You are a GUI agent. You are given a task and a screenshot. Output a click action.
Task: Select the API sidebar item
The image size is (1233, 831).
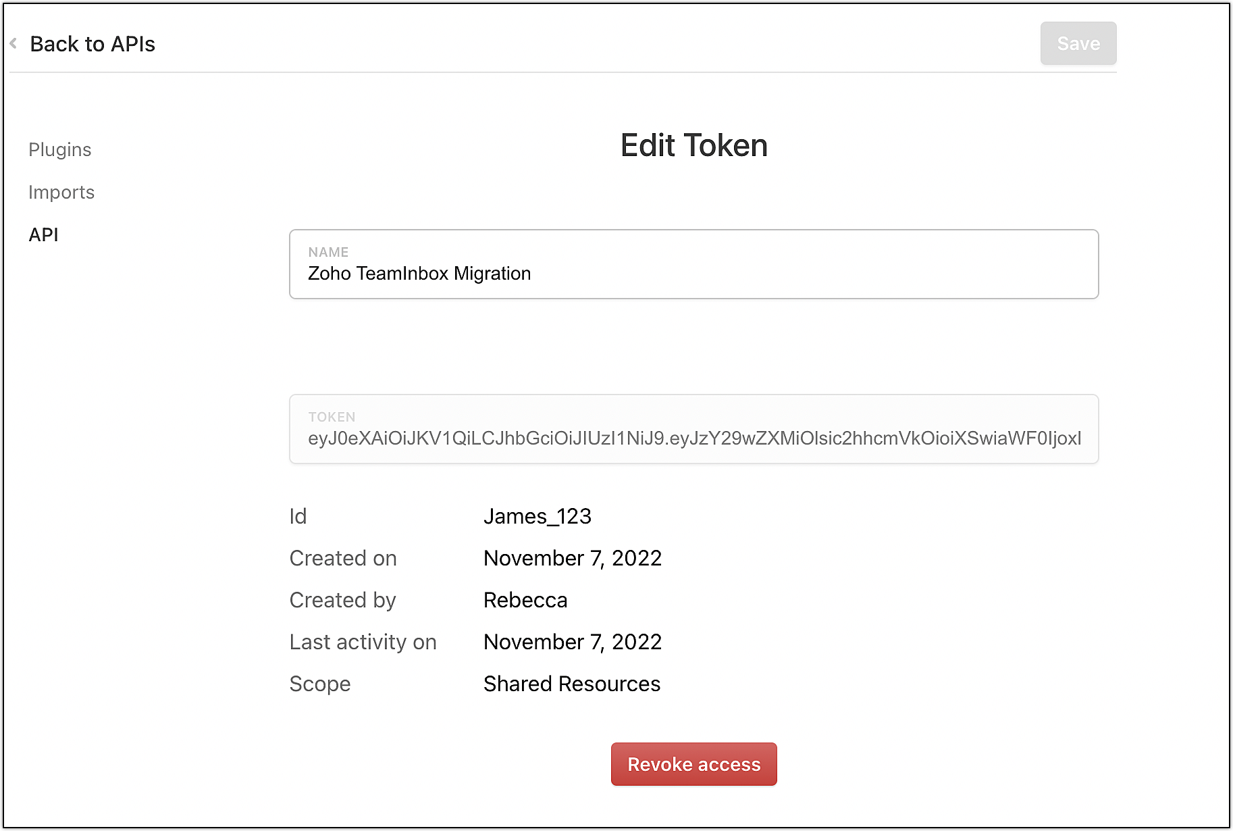click(44, 235)
